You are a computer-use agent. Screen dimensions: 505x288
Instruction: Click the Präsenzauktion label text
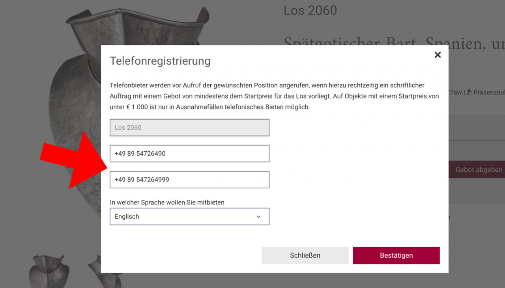[x=488, y=92]
